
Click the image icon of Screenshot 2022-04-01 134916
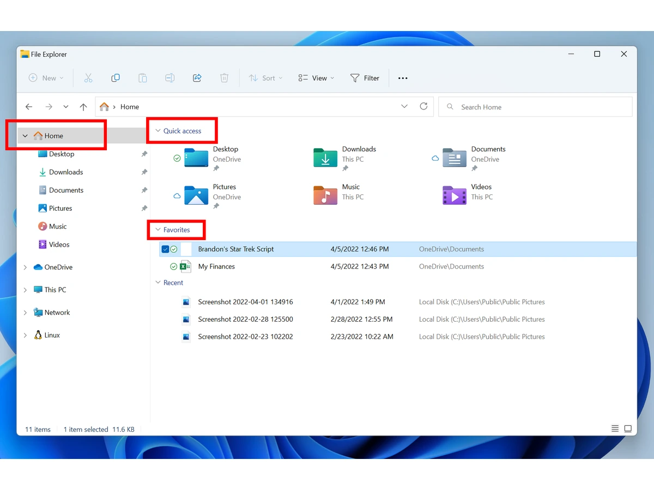[186, 302]
